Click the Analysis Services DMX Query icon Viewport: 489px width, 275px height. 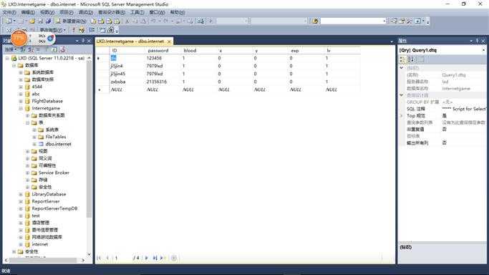[109, 21]
